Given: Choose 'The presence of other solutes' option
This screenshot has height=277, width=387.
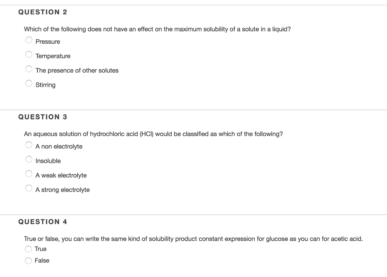Looking at the screenshot, I should [x=29, y=68].
